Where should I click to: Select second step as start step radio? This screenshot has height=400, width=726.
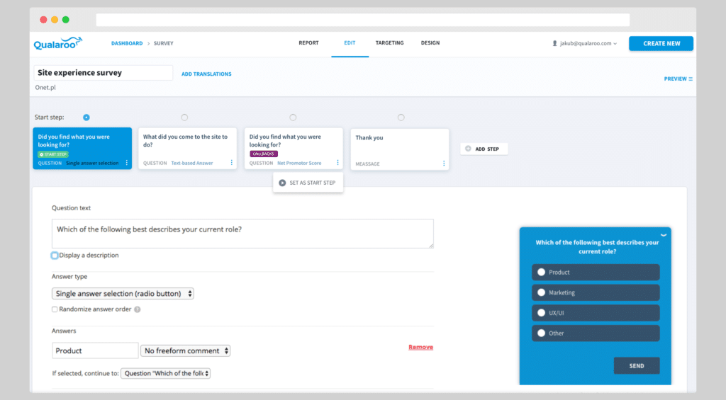pyautogui.click(x=184, y=118)
